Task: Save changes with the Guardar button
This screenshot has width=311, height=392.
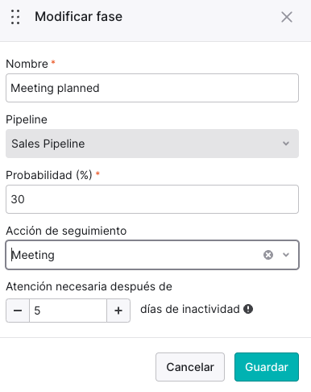Action: pyautogui.click(x=267, y=367)
